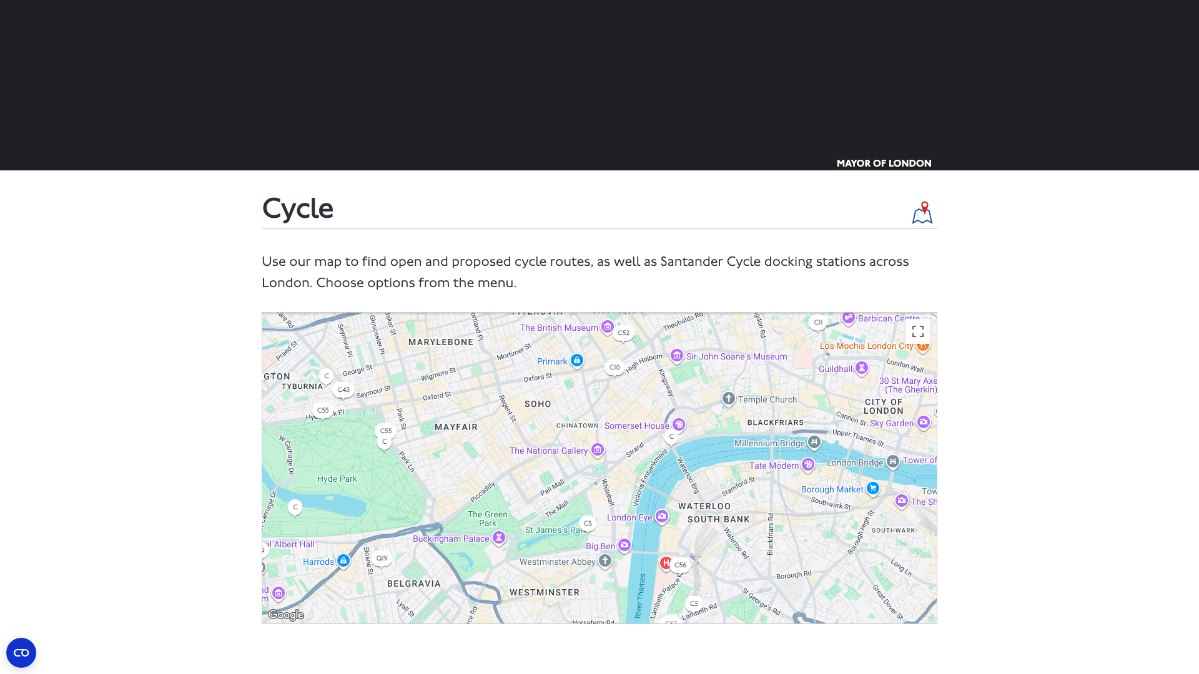Click the Westminster Abbey pin icon
This screenshot has width=1199, height=674.
[605, 561]
